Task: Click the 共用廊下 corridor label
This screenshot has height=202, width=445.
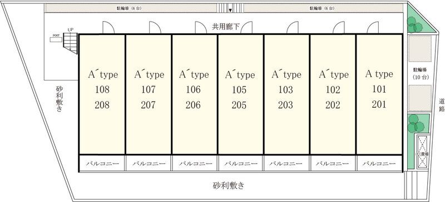Action: 226,26
